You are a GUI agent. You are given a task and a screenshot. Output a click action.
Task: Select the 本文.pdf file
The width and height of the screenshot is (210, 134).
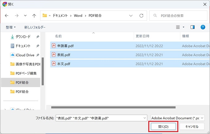click(x=64, y=64)
